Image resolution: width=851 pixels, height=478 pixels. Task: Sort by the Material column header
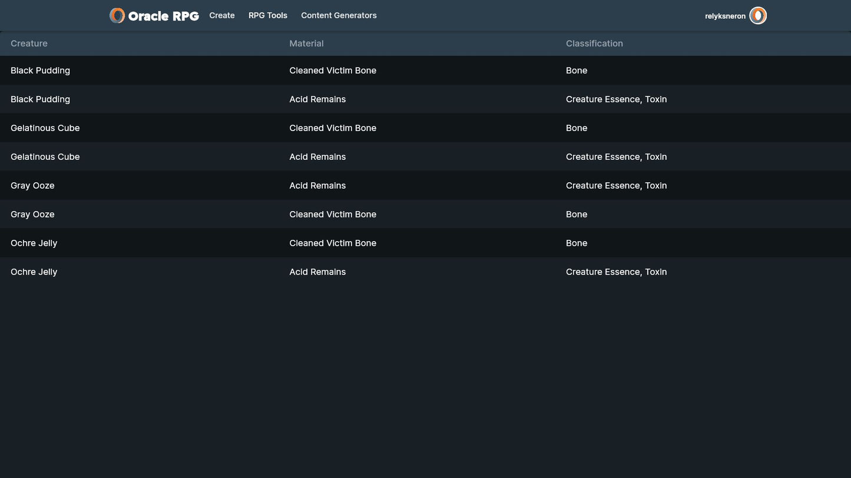tap(306, 44)
